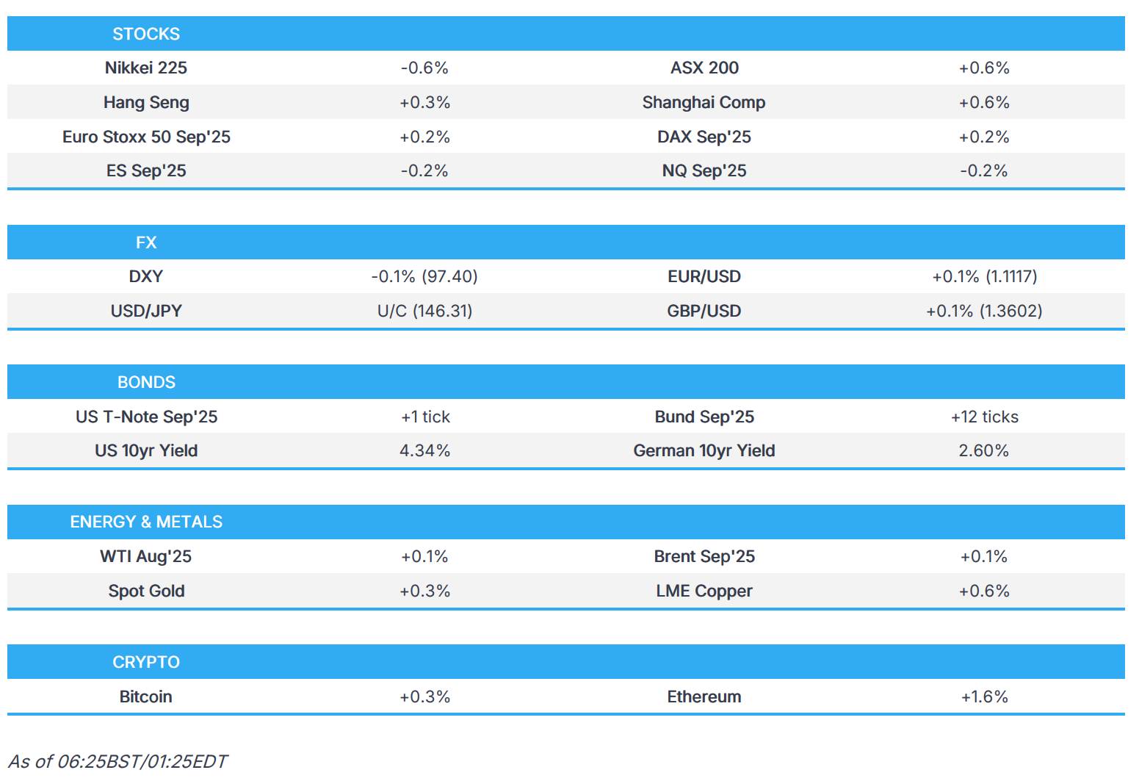1139x781 pixels.
Task: Click the USD/JPY label
Action: [146, 311]
